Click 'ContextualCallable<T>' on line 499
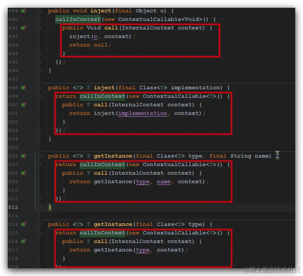The image size is (303, 276). click(180, 96)
